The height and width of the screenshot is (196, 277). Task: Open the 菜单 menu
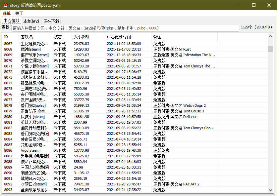click(6, 13)
